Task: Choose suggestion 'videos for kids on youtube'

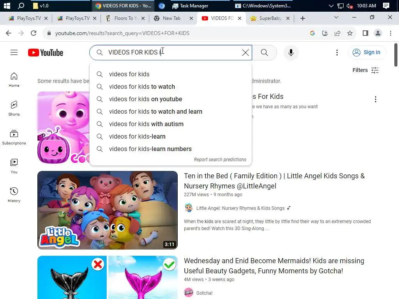Action: point(171,99)
